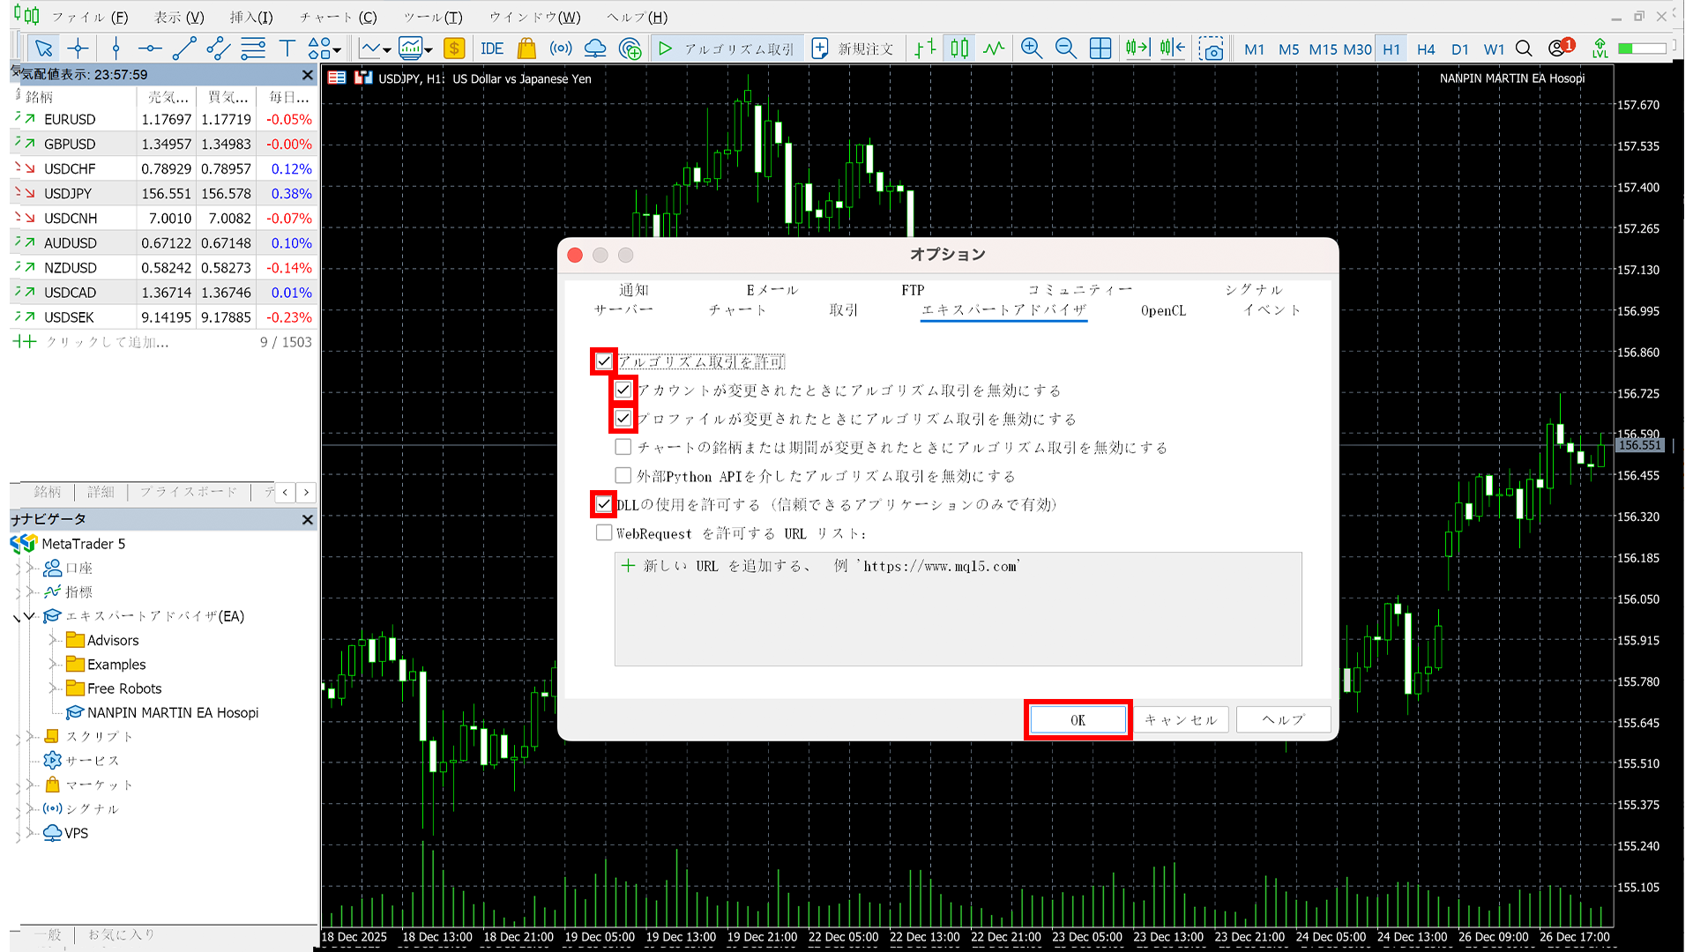Viewport: 1693px width, 952px height.
Task: Switch chart to candlestick display
Action: tap(959, 48)
